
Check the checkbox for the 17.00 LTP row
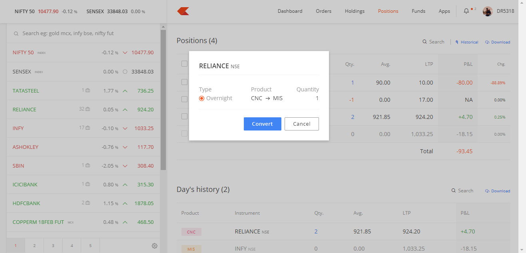[x=184, y=99]
